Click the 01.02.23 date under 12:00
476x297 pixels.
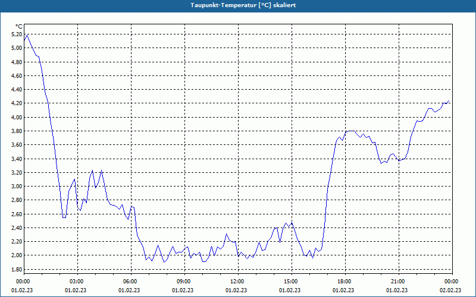(x=236, y=290)
